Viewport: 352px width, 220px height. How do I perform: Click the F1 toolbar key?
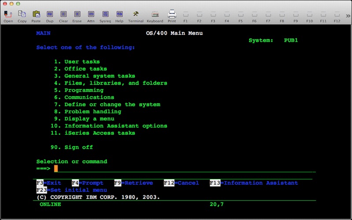point(185,16)
